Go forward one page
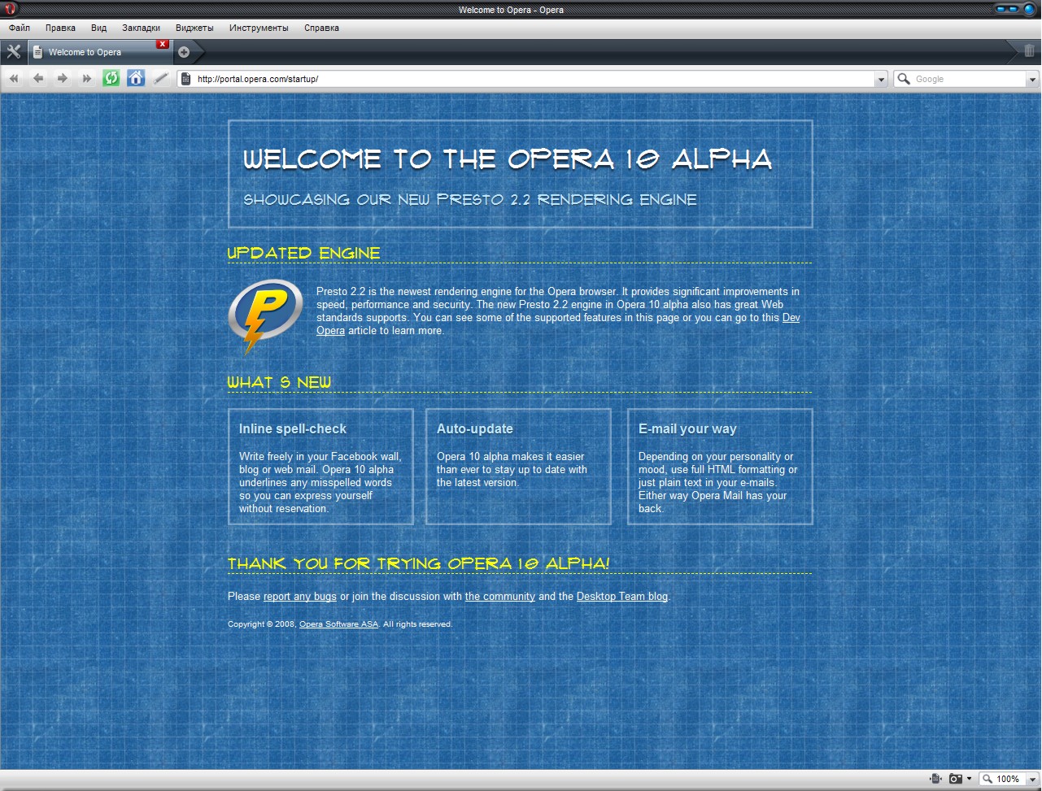This screenshot has width=1042, height=791. click(x=63, y=79)
